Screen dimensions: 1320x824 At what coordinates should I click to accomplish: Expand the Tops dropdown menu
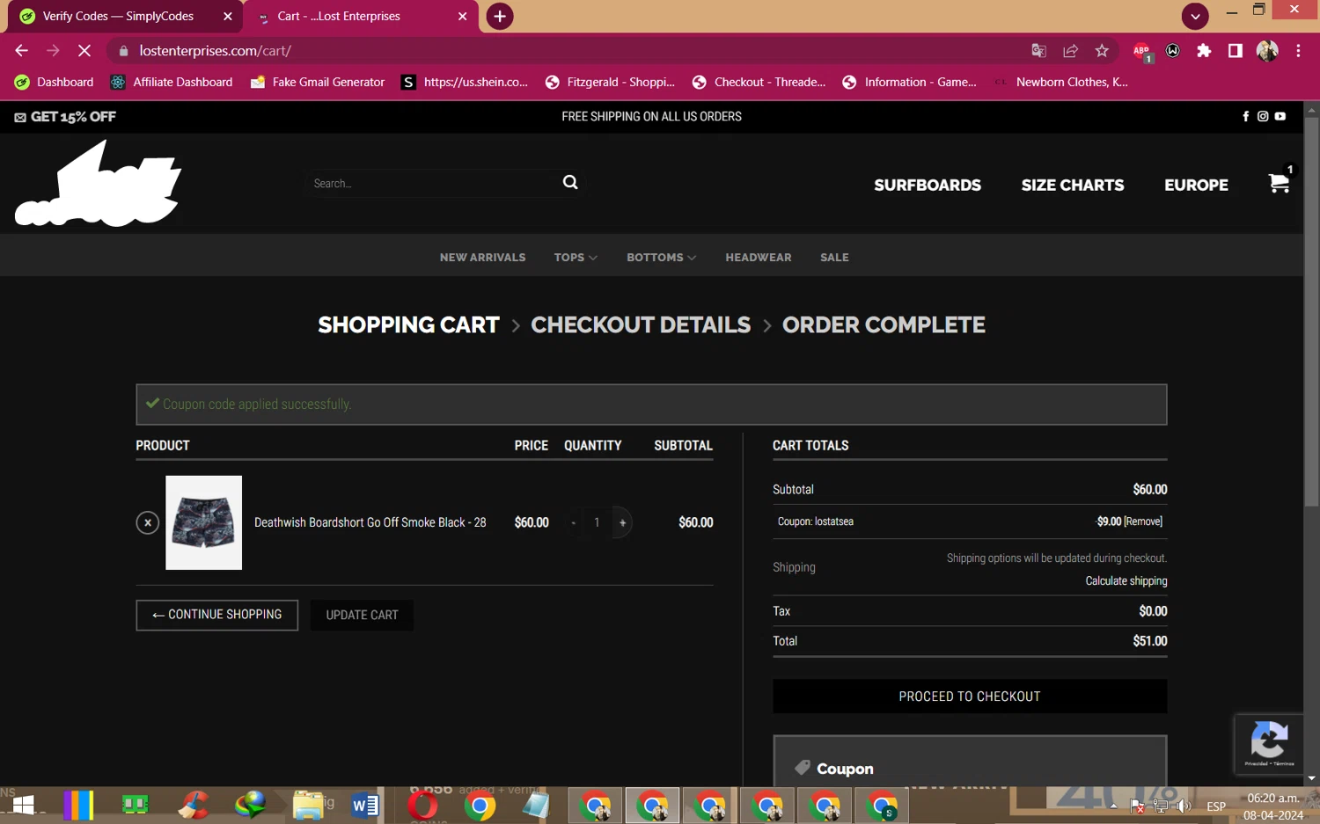tap(576, 258)
